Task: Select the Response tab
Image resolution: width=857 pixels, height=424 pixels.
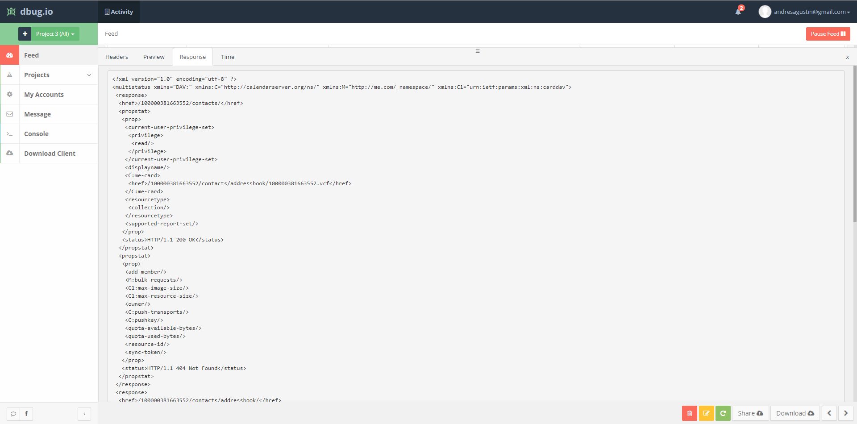Action: [193, 57]
